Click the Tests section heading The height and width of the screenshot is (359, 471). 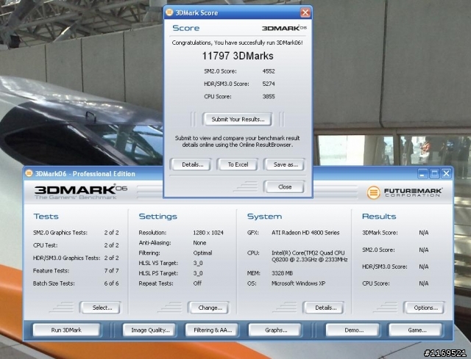click(46, 217)
